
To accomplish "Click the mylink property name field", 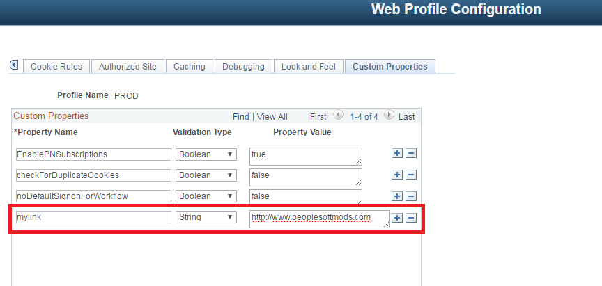I will 93,217.
